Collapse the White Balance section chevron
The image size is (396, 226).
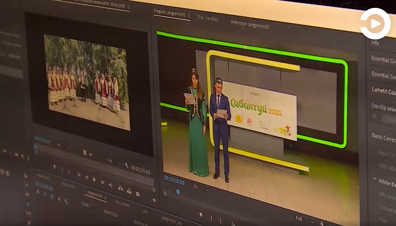pyautogui.click(x=375, y=179)
